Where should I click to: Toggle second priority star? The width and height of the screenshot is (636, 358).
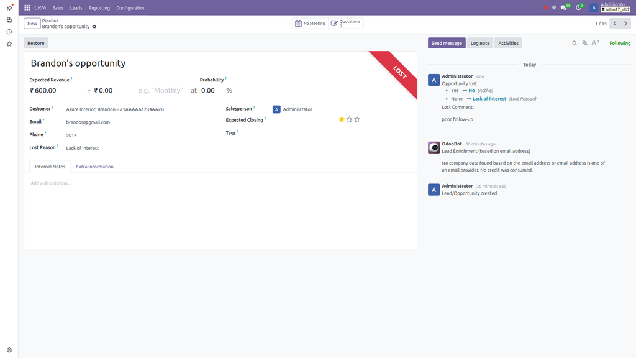348,119
